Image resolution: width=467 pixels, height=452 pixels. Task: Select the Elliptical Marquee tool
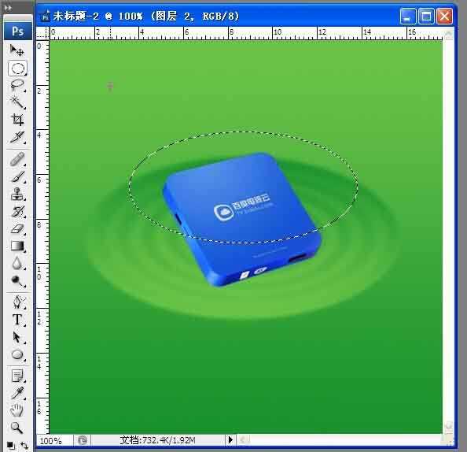17,69
